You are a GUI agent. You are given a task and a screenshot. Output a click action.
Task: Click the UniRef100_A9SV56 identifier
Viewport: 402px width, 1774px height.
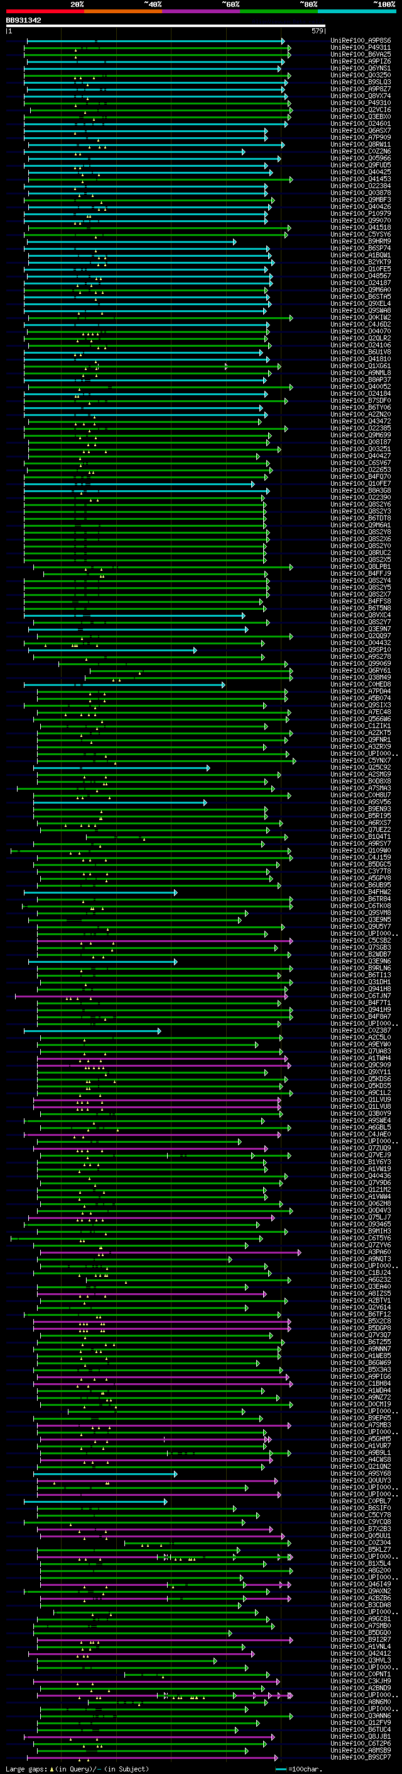point(361,802)
